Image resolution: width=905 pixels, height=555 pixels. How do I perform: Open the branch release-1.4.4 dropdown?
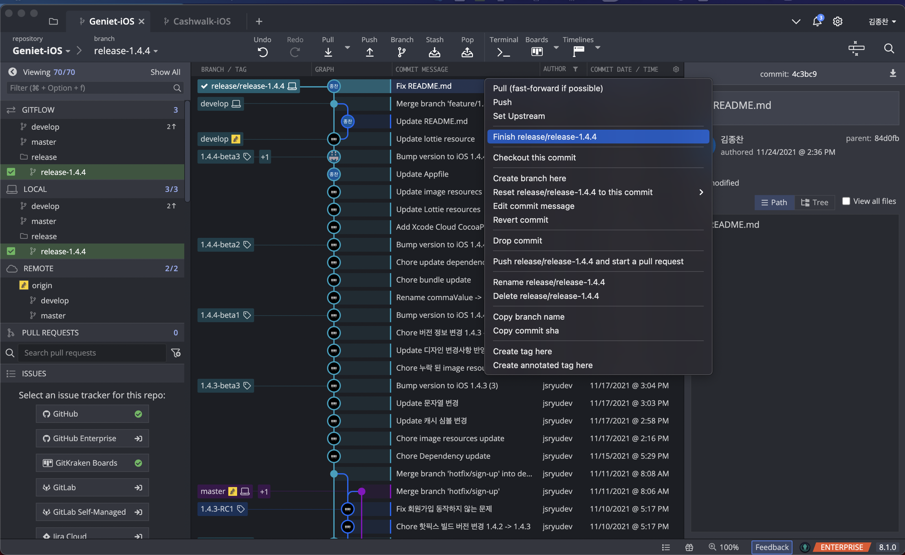(x=126, y=51)
